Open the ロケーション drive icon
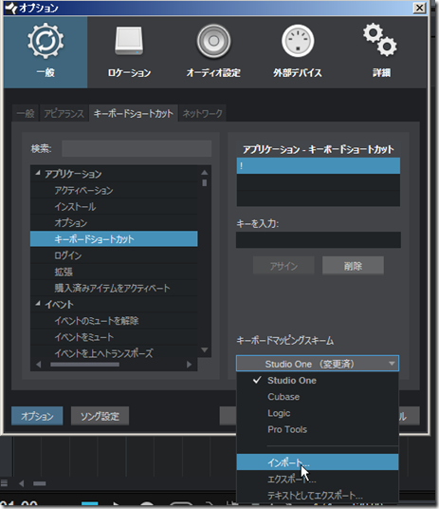The height and width of the screenshot is (509, 439). click(x=129, y=42)
